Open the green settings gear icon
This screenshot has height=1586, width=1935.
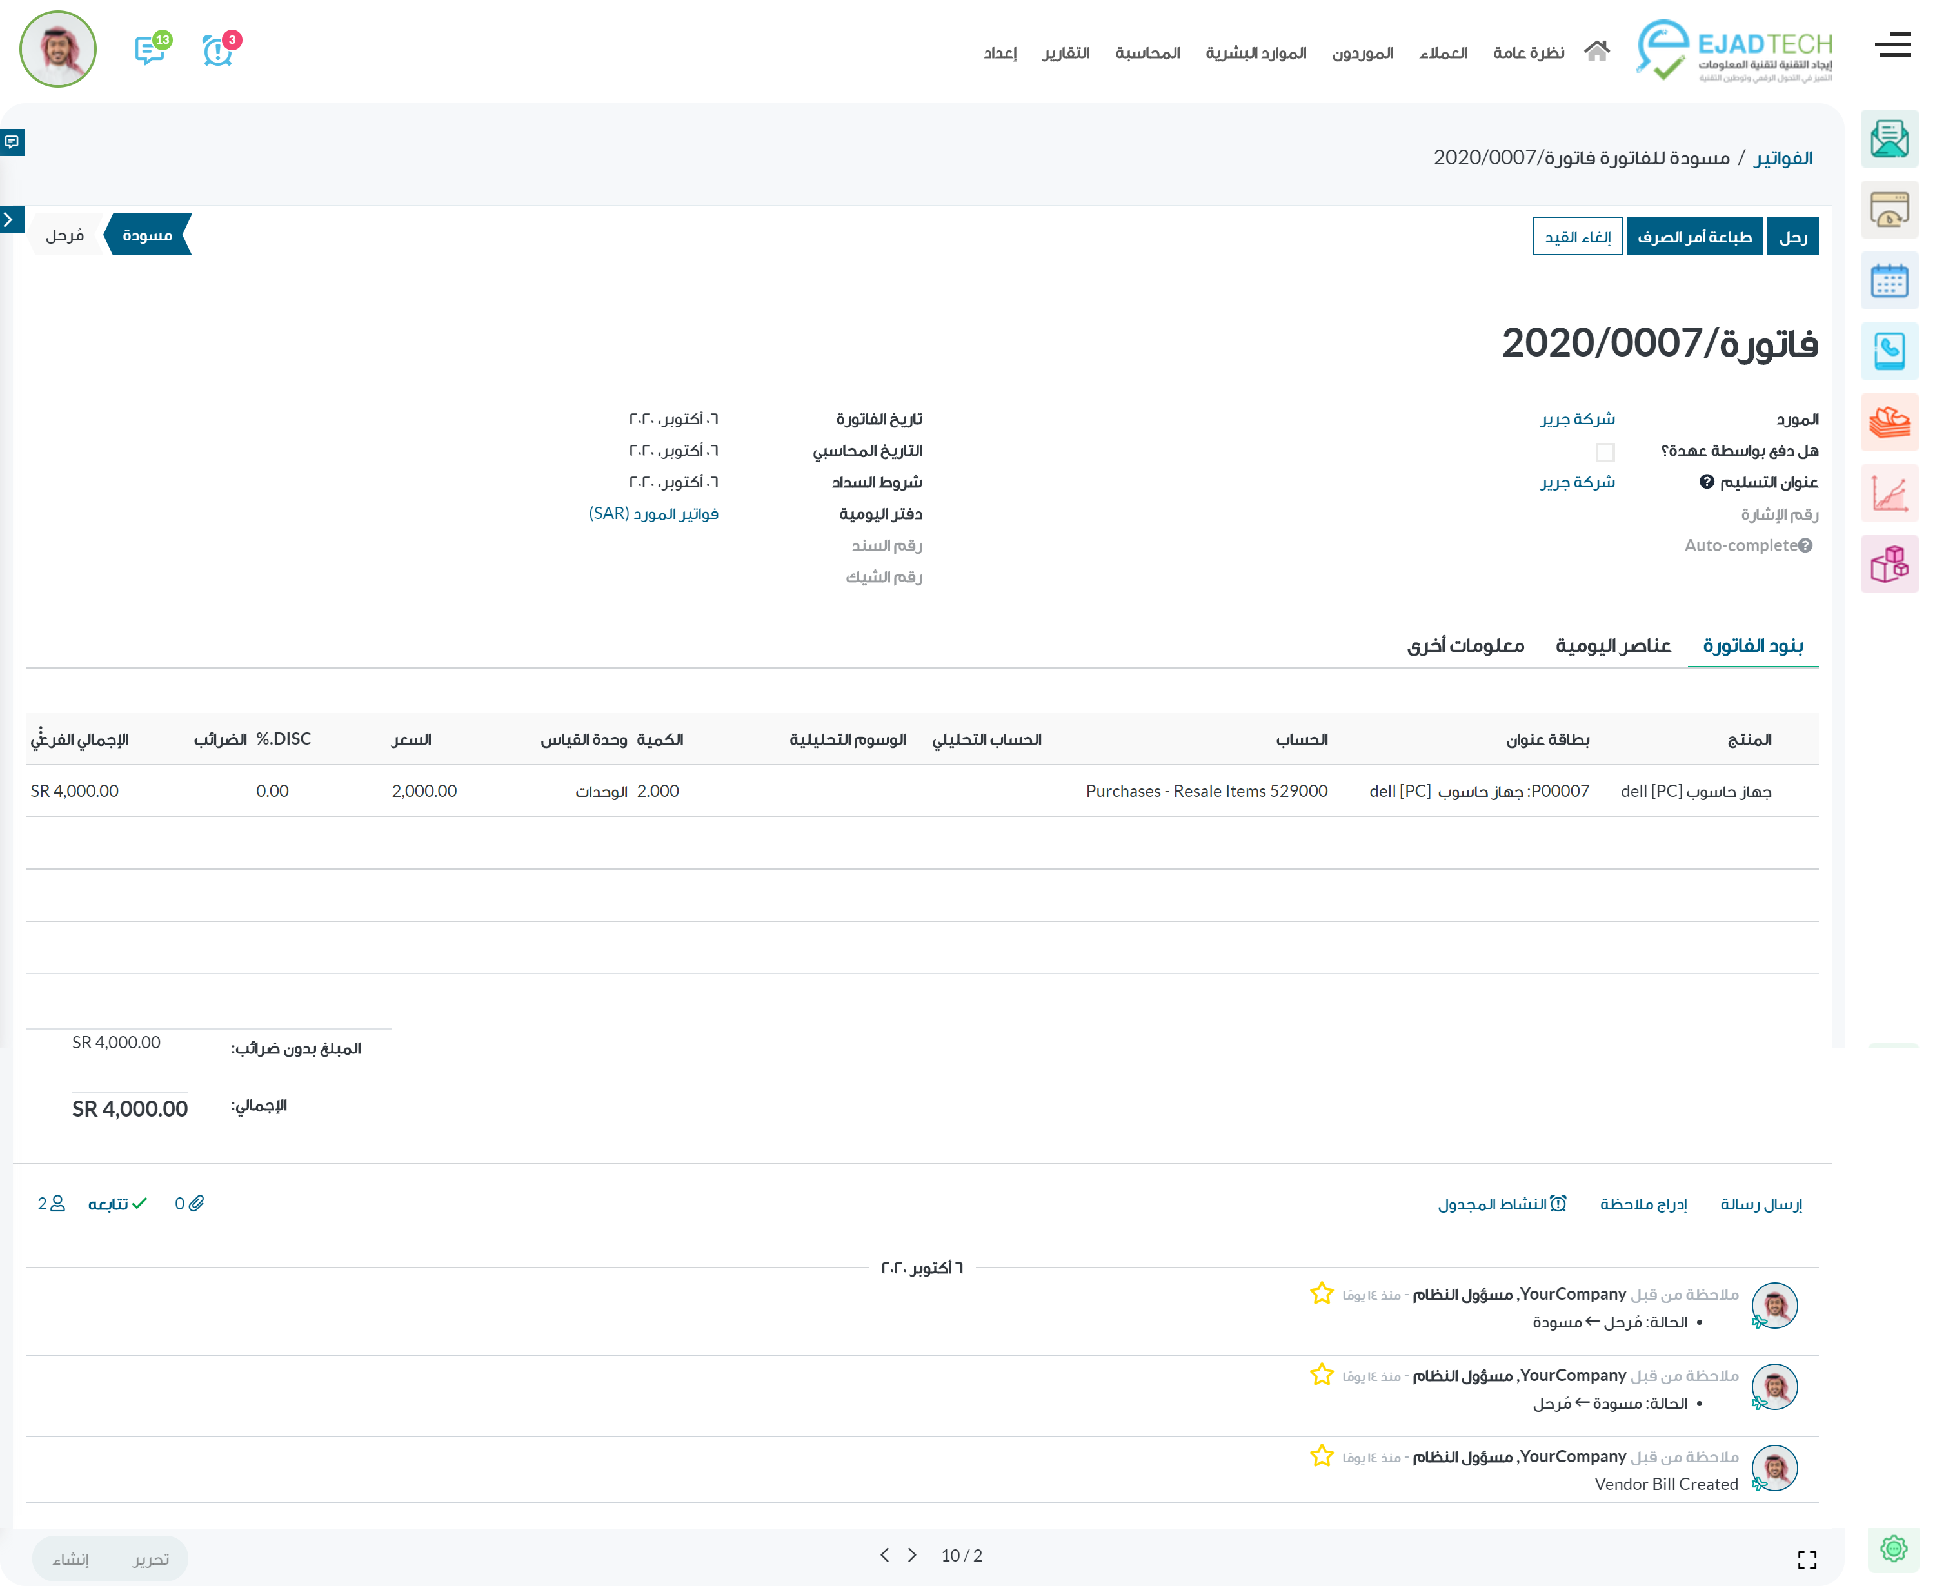(1893, 1549)
